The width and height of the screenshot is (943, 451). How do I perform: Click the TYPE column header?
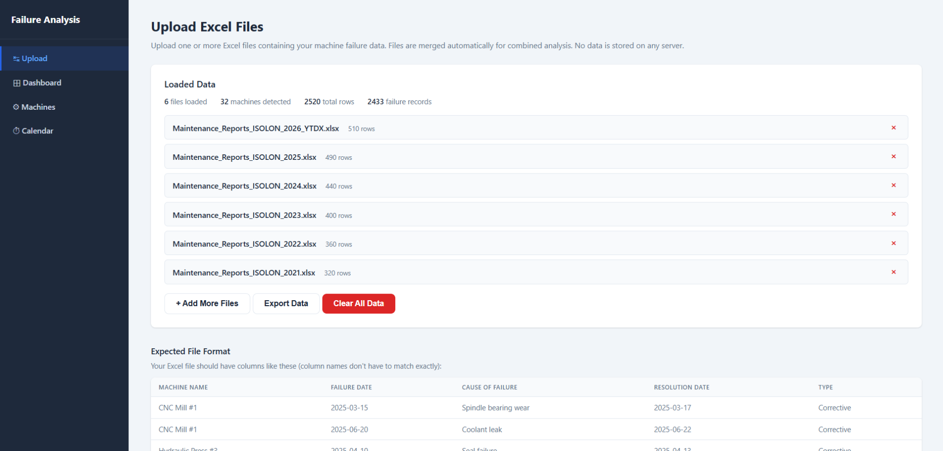(826, 387)
